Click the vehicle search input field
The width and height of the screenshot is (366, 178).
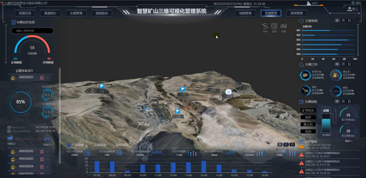point(32,31)
